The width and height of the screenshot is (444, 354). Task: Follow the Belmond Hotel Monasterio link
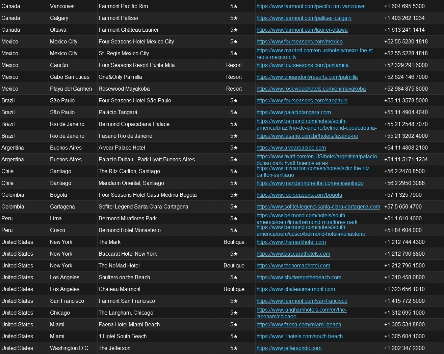(x=311, y=230)
